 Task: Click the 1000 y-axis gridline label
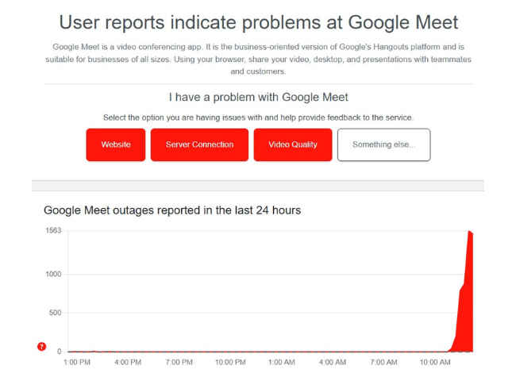pyautogui.click(x=53, y=274)
